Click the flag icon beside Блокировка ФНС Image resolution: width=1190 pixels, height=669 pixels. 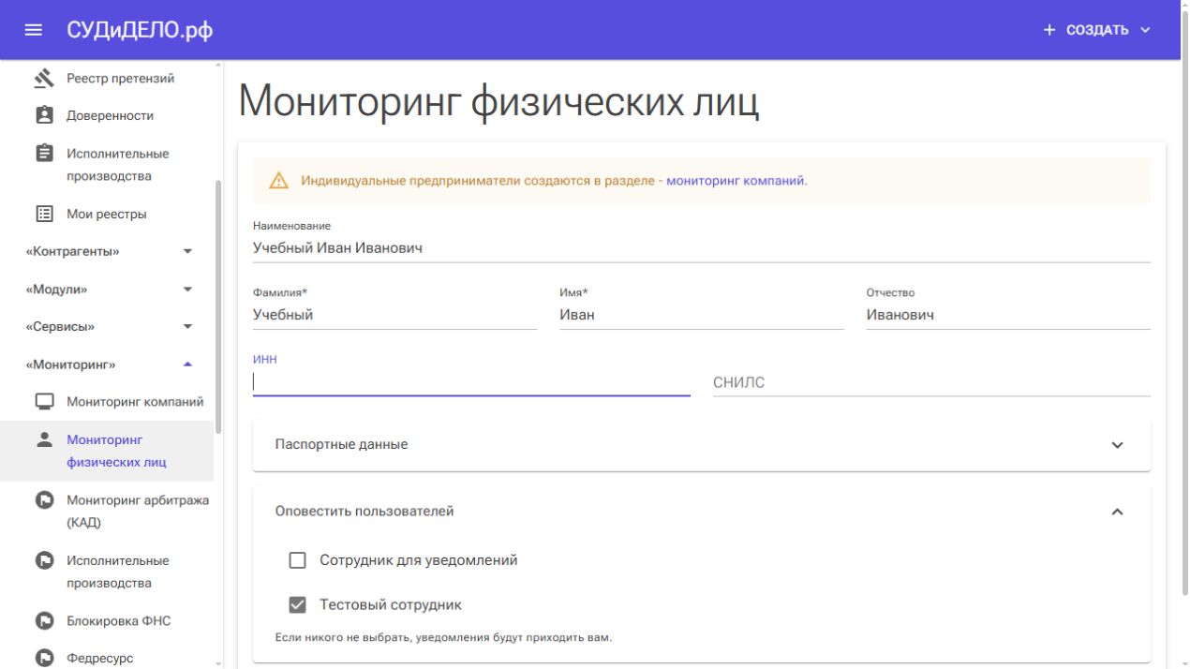[x=44, y=621]
